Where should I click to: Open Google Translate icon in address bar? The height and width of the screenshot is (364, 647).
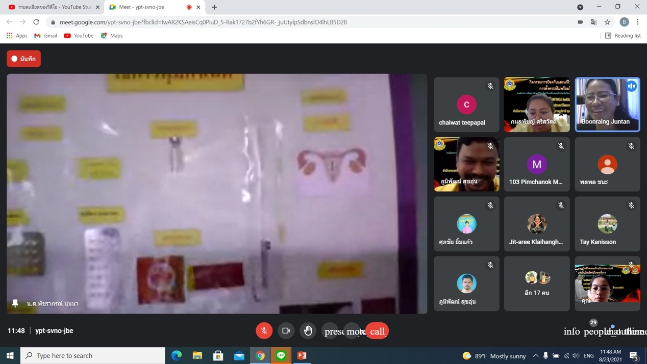(x=594, y=22)
